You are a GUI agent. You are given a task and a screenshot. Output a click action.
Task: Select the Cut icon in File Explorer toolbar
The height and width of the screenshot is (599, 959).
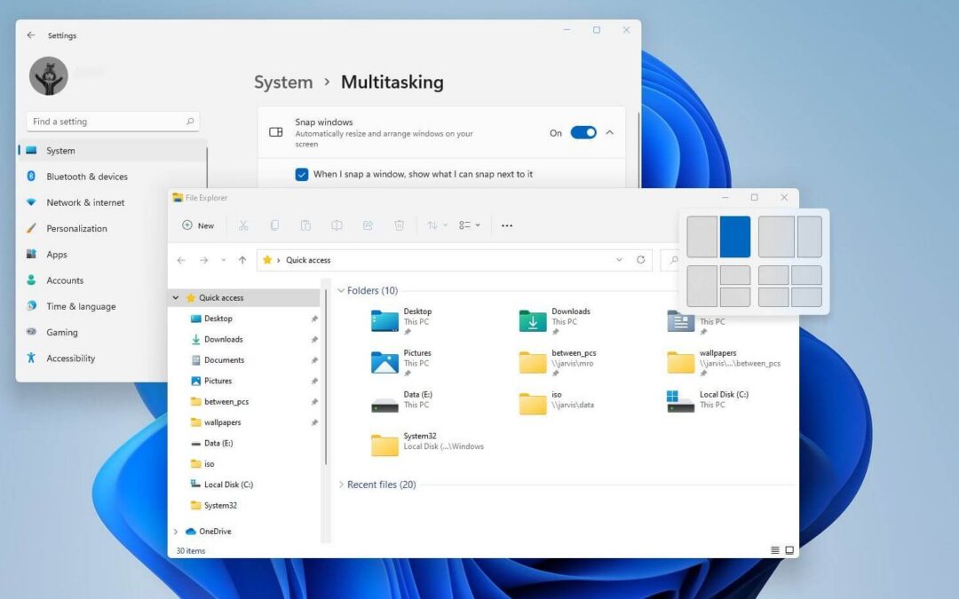pos(243,225)
